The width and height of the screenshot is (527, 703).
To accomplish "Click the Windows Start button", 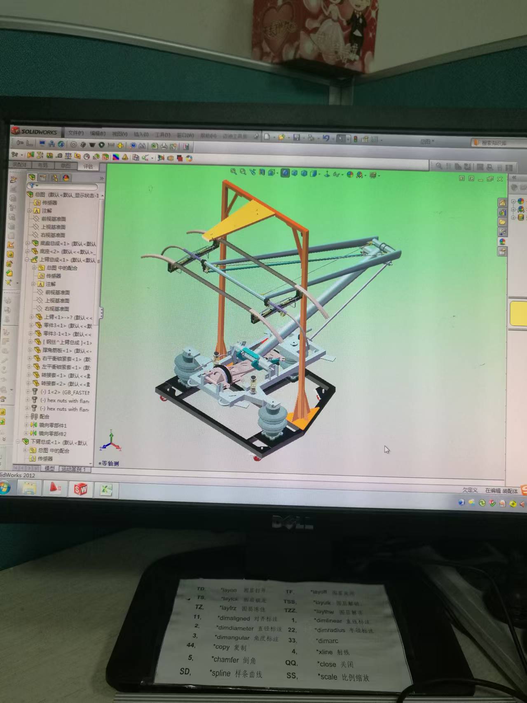I will tap(4, 488).
